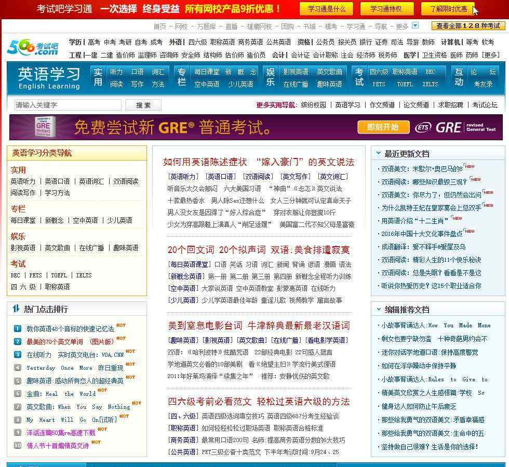Viewport: 509px width, 467px height.
Task: Open 影视英语 in the blue navigation bar
Action: (296, 72)
